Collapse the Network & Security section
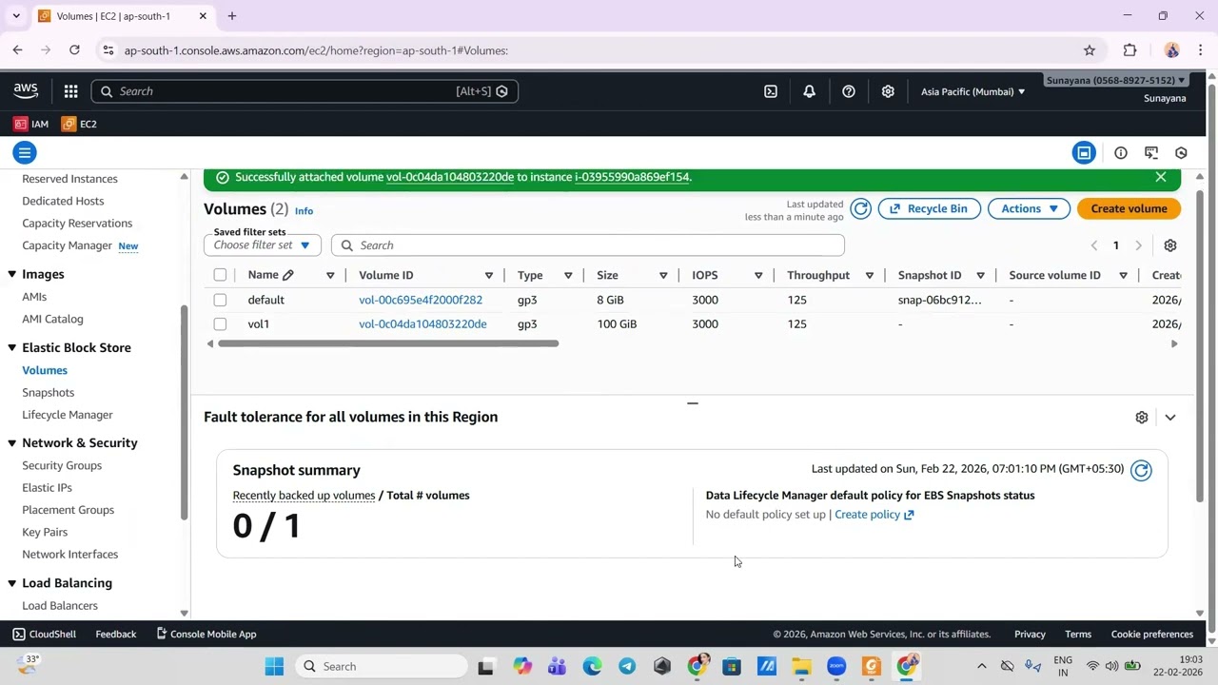This screenshot has width=1218, height=685. 11,443
